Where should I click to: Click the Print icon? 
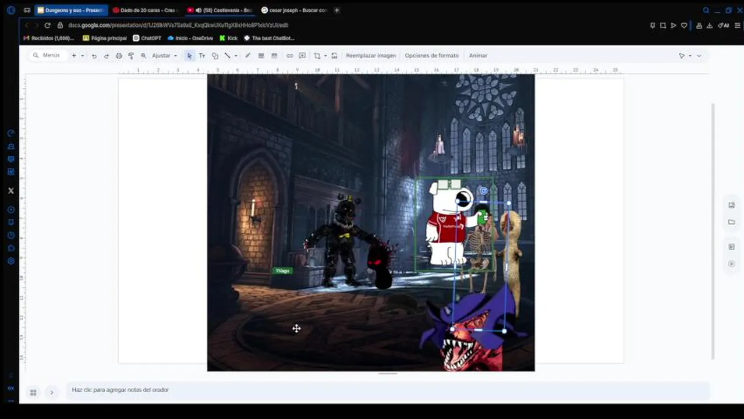pos(119,56)
